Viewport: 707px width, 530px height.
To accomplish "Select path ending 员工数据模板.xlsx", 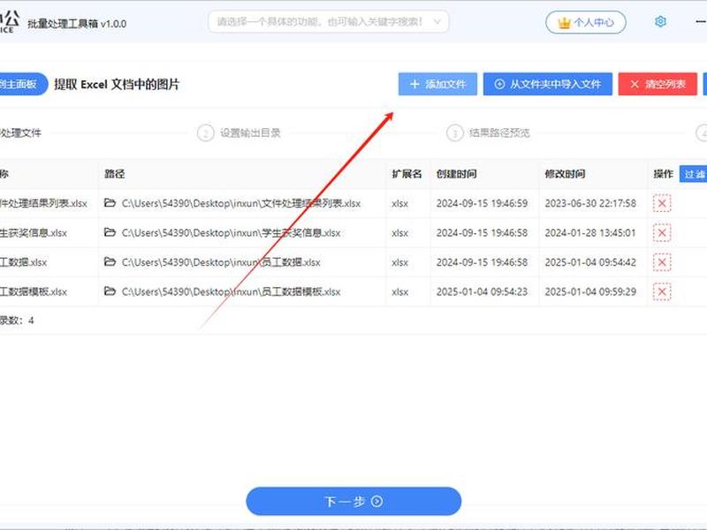I will click(x=231, y=291).
